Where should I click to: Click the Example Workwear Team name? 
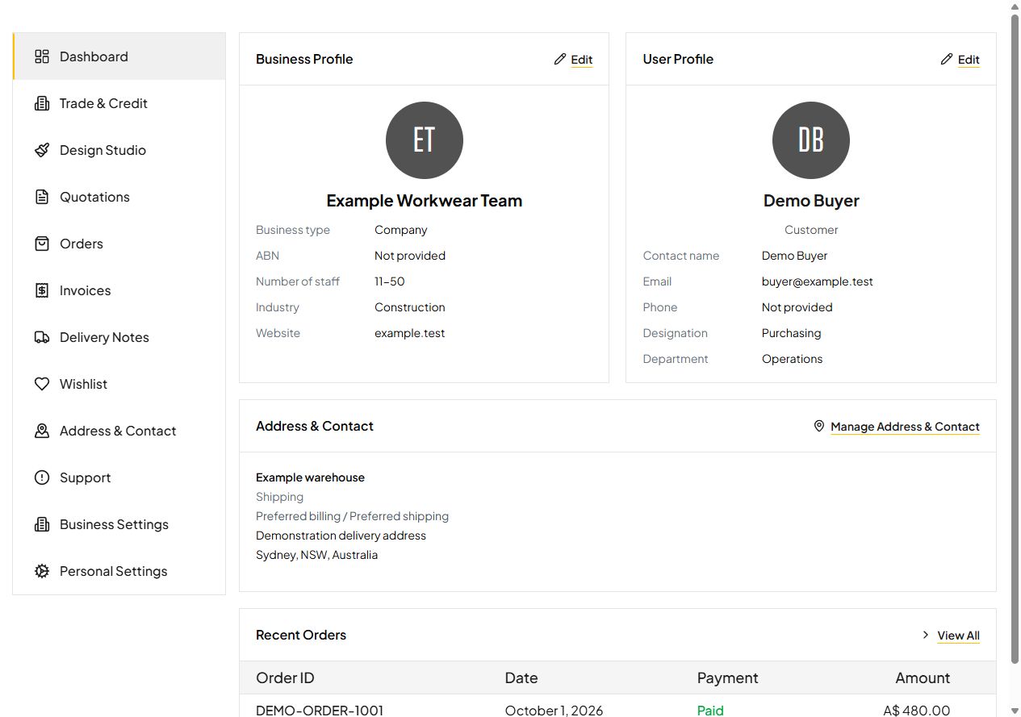425,201
